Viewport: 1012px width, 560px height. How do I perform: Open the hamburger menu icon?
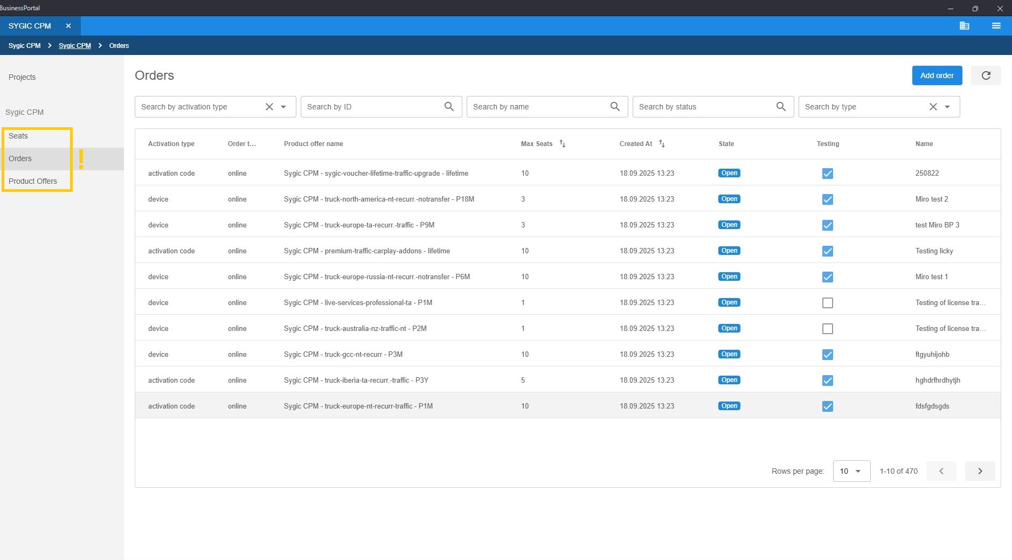point(996,26)
